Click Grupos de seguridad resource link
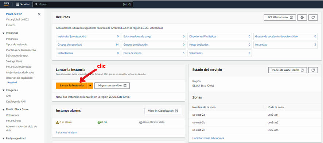Viewport: 323px width, 143px height. pos(70,45)
